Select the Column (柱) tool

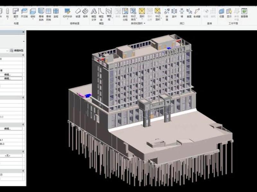click(7, 13)
